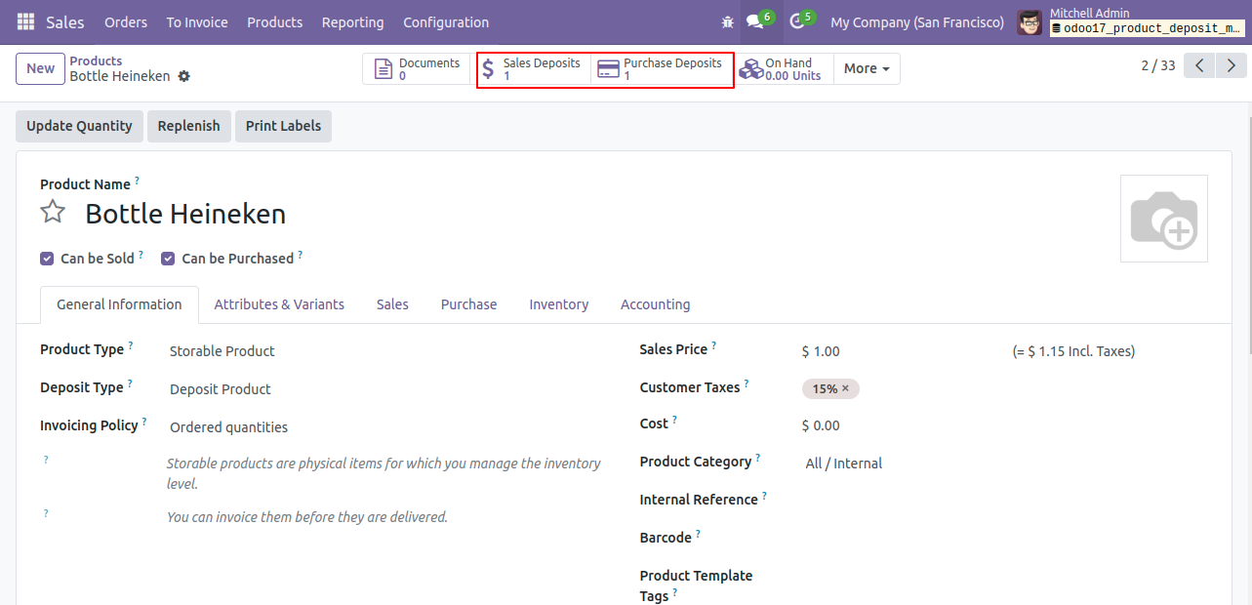Switch to the Sales tab
The height and width of the screenshot is (605, 1252).
(392, 304)
